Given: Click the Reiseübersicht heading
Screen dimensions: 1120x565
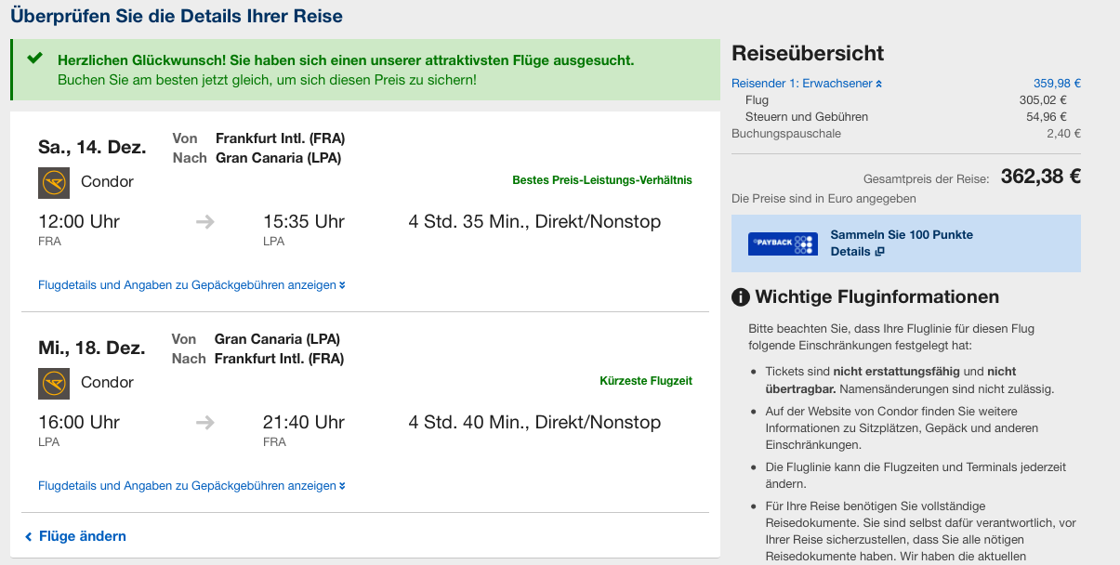Looking at the screenshot, I should (808, 54).
